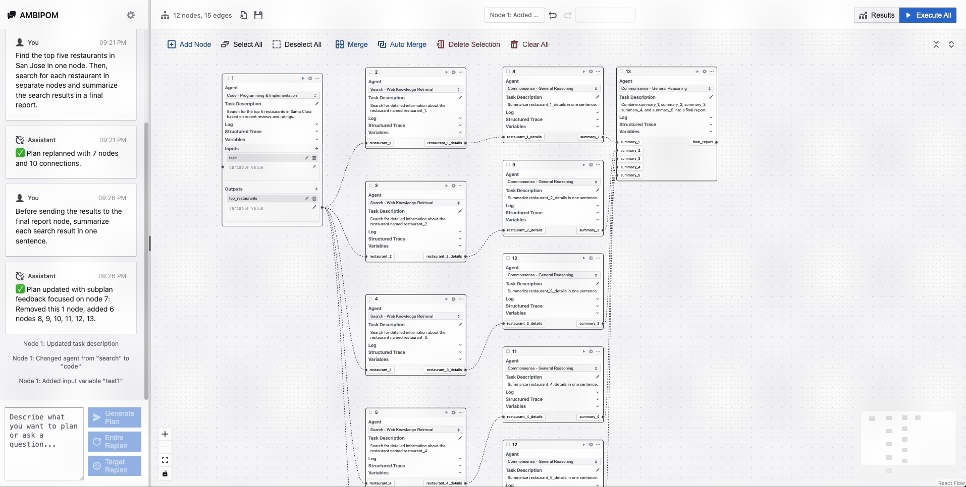Click the save floppy disk icon
The image size is (966, 487).
click(258, 15)
